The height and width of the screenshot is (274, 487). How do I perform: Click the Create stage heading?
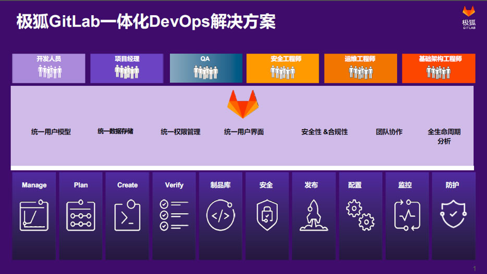pos(127,185)
